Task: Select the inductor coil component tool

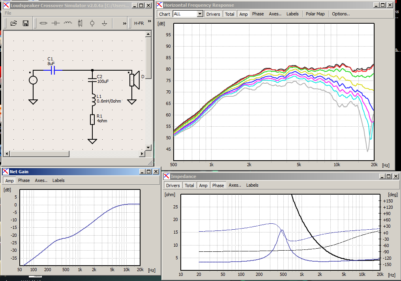Action: (68, 23)
